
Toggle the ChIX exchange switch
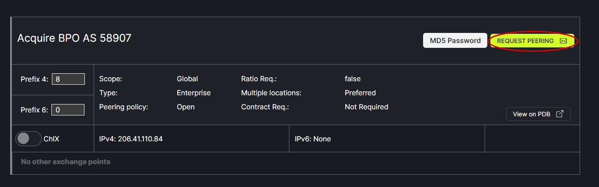point(28,139)
